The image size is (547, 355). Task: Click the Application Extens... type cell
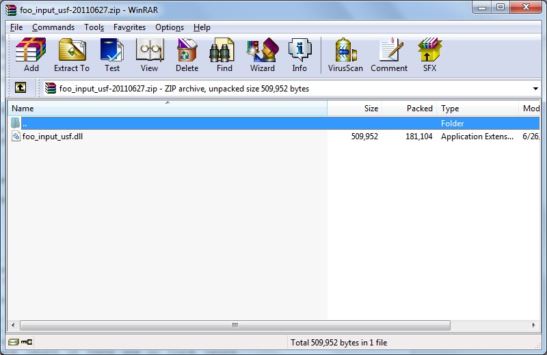click(x=477, y=137)
